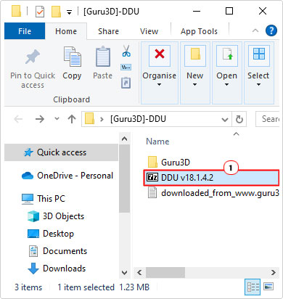Open 3D Objects in navigation pane
Screen dimensions: 283x299
[56, 216]
